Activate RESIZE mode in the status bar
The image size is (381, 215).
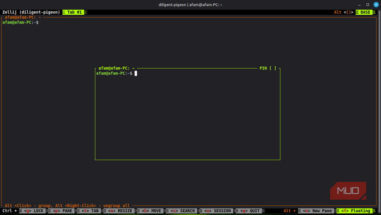click(x=120, y=211)
